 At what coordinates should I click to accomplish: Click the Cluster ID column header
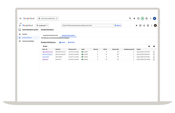(x=58, y=49)
